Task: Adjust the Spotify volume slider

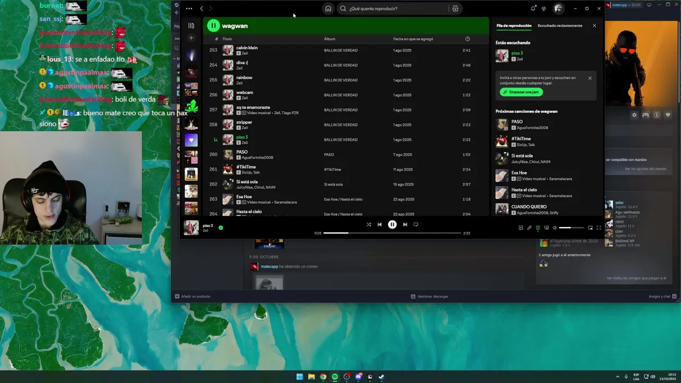Action: [x=572, y=228]
